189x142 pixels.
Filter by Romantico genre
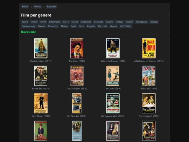[x=53, y=26]
